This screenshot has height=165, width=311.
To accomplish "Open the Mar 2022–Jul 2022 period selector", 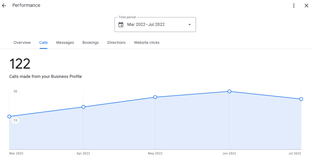I will click(x=155, y=25).
